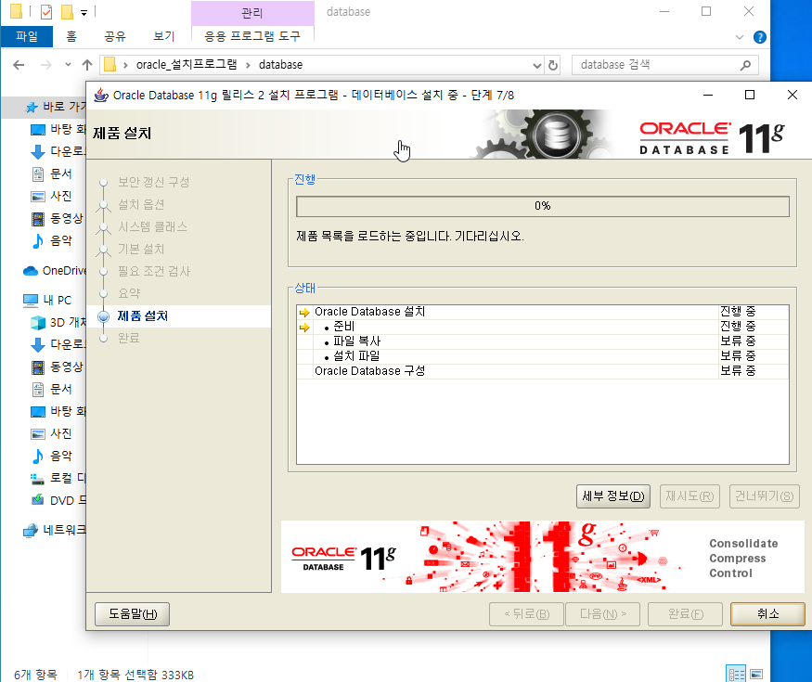Click the 뒤로(B) button
This screenshot has height=682, width=812.
coord(527,614)
